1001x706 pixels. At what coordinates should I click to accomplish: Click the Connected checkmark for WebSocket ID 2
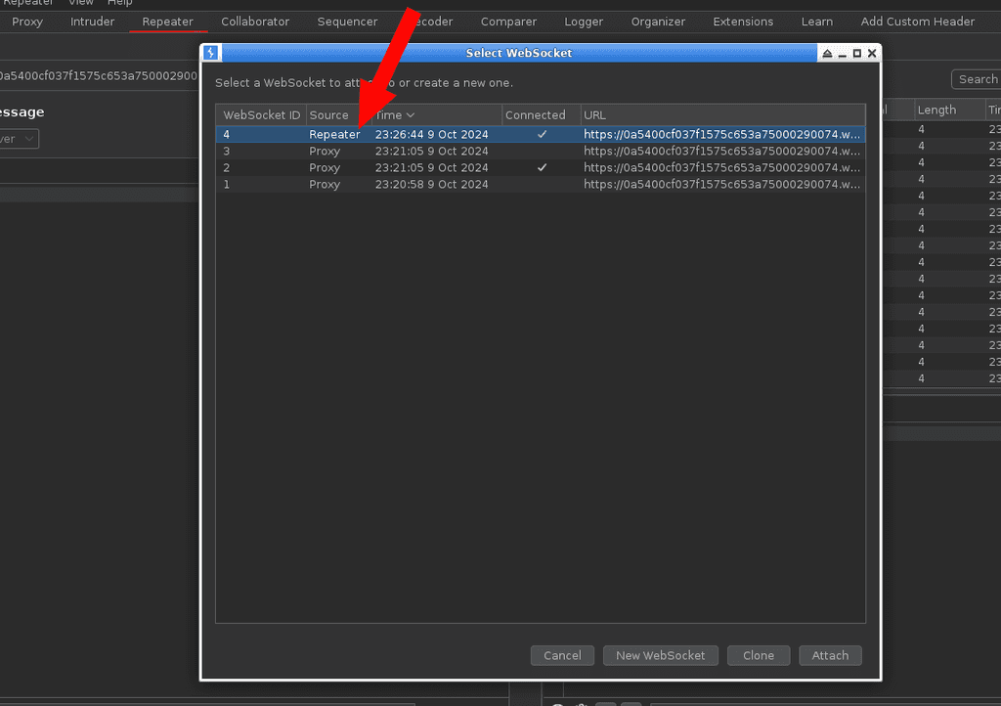coord(542,168)
